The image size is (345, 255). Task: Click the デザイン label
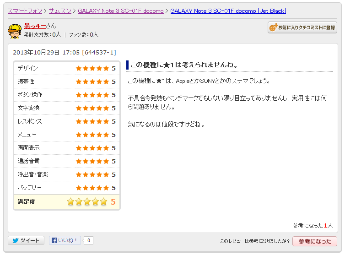[28, 68]
